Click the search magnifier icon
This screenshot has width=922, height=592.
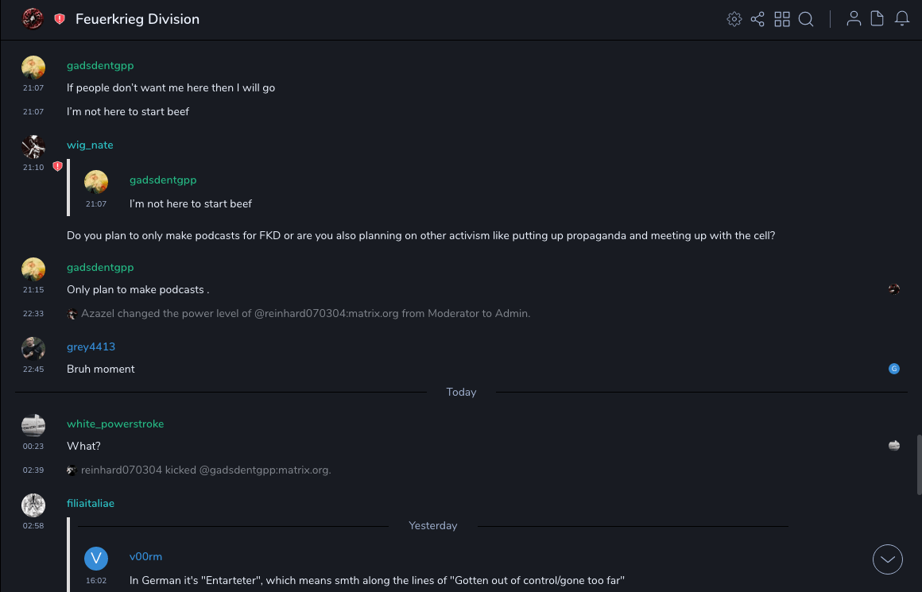(806, 19)
